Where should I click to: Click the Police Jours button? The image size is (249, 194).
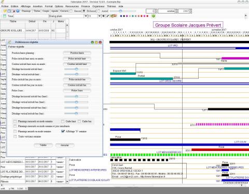pos(77,90)
